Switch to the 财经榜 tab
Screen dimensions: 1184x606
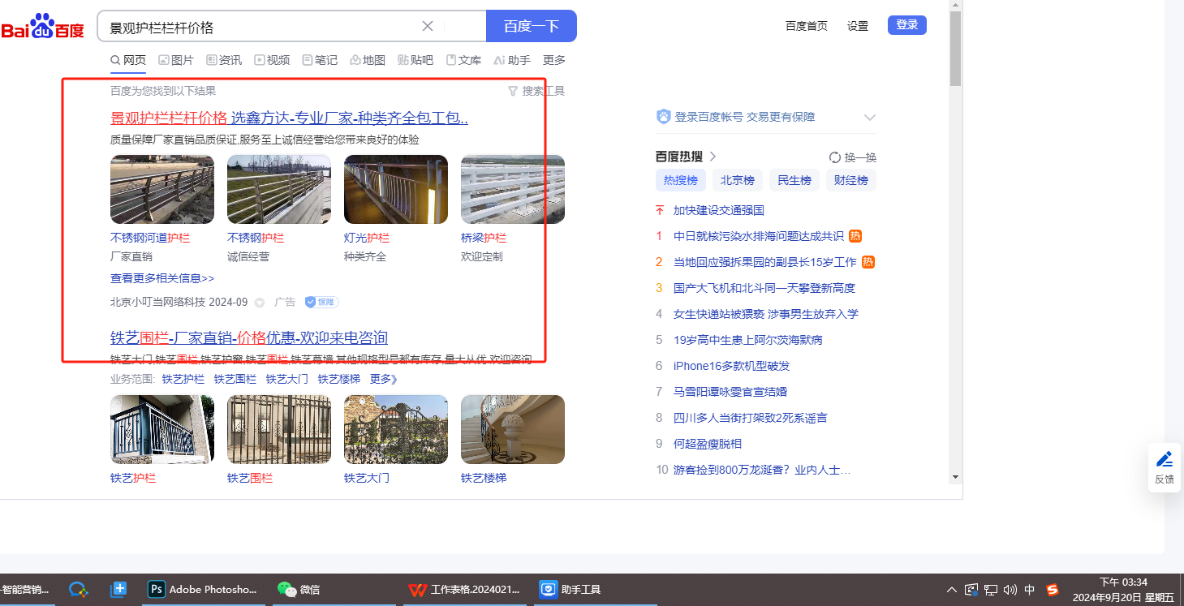pos(851,180)
